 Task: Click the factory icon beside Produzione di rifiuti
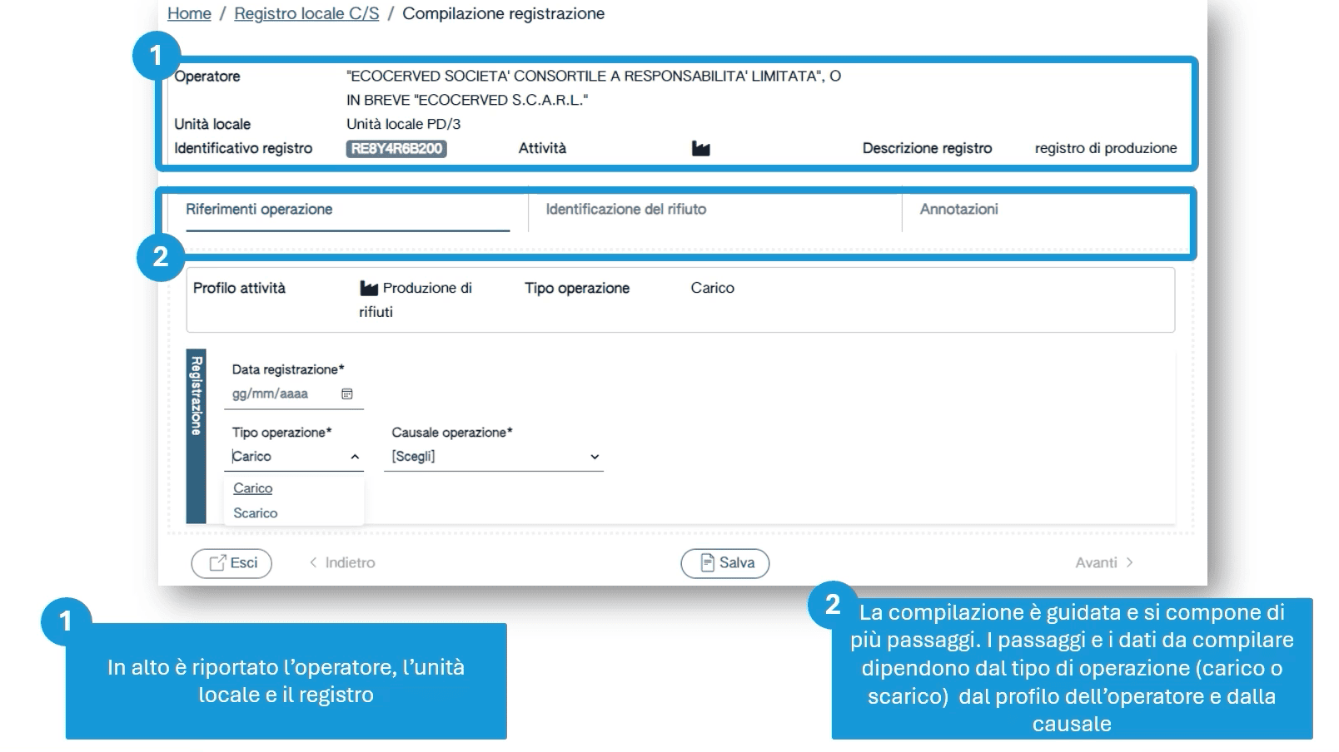[x=369, y=289]
